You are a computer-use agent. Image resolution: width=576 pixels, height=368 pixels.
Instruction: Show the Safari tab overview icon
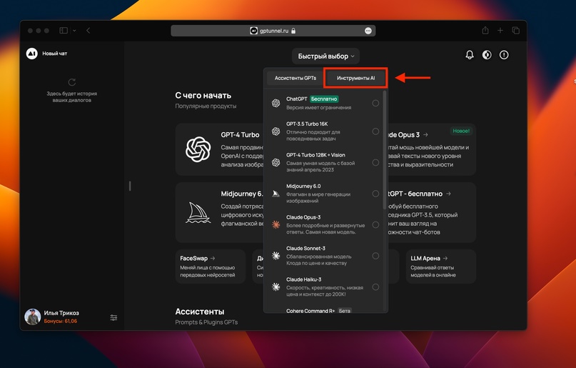click(x=516, y=31)
